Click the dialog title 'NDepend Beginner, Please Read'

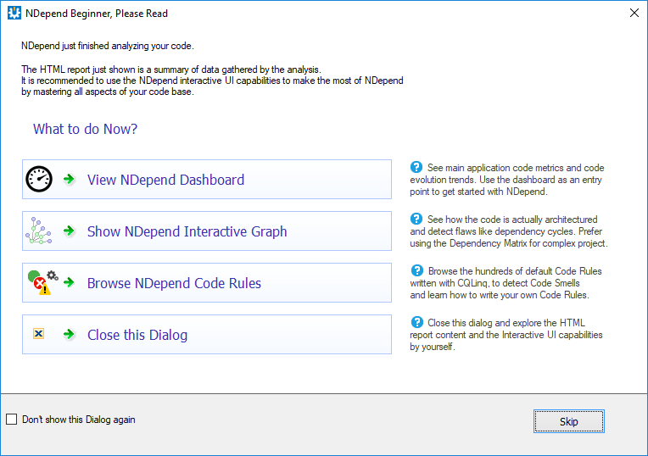coord(97,14)
